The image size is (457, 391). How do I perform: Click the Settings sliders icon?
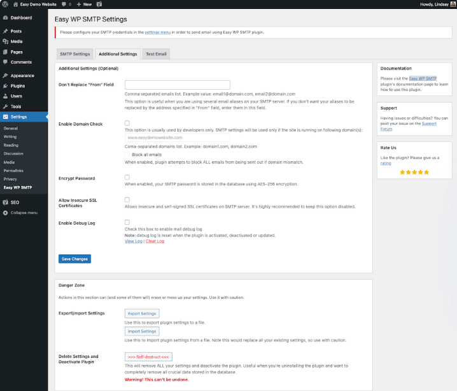(5, 117)
